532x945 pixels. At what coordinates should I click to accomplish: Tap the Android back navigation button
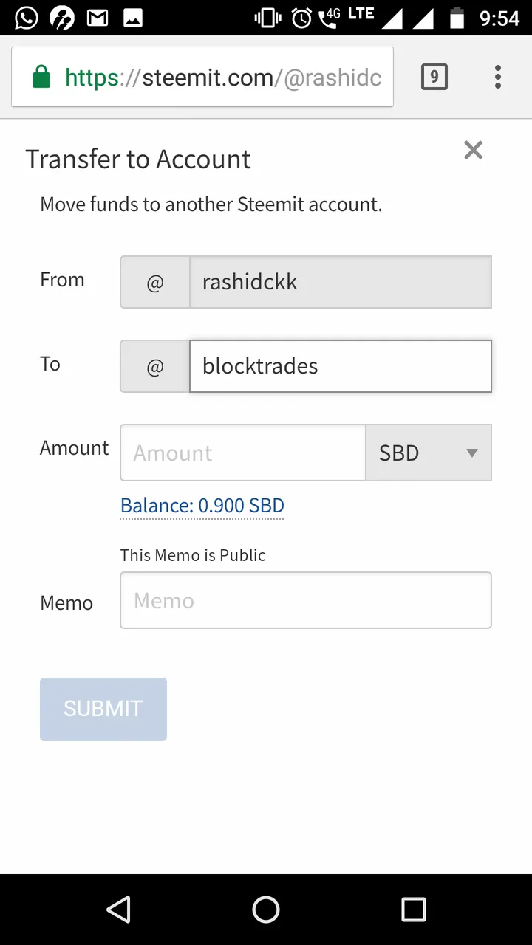(119, 910)
